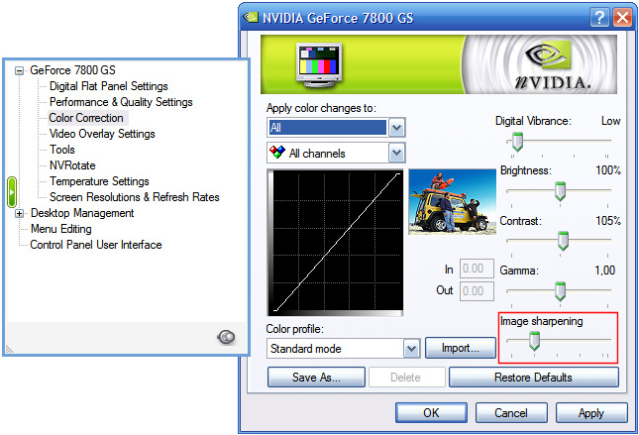This screenshot has width=639, height=435.
Task: Click the NVIDIA eye logo in tree panel
Action: click(226, 337)
